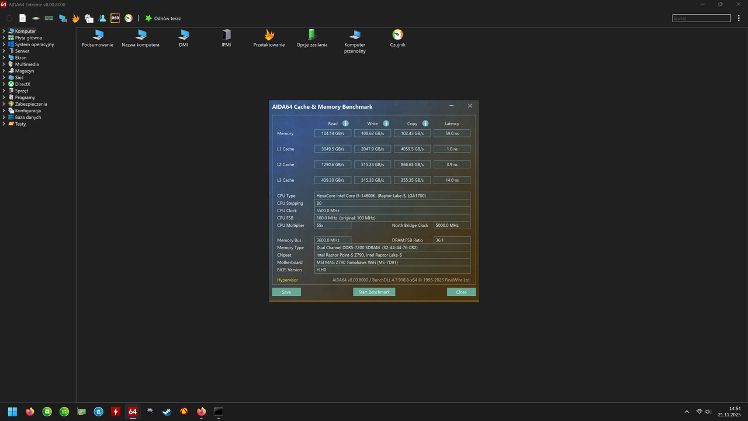
Task: Click the Memory Type DDR5-7200 field
Action: click(x=392, y=247)
